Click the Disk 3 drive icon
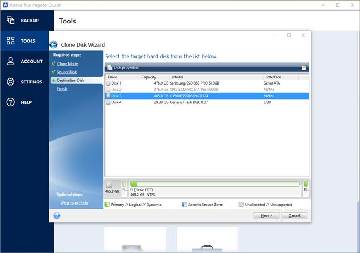360x253 pixels. coord(108,96)
